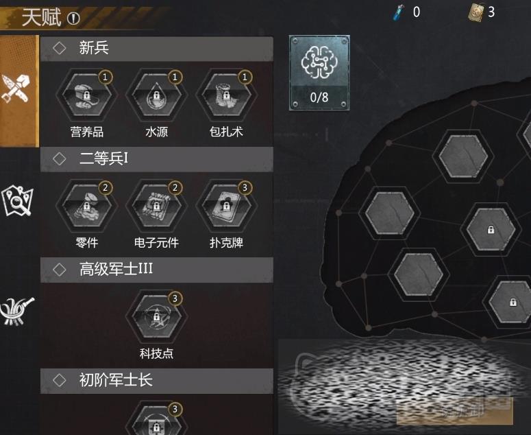This screenshot has height=435, width=531.
Task: Collapse the 高级军士III section header
Action: coord(157,270)
